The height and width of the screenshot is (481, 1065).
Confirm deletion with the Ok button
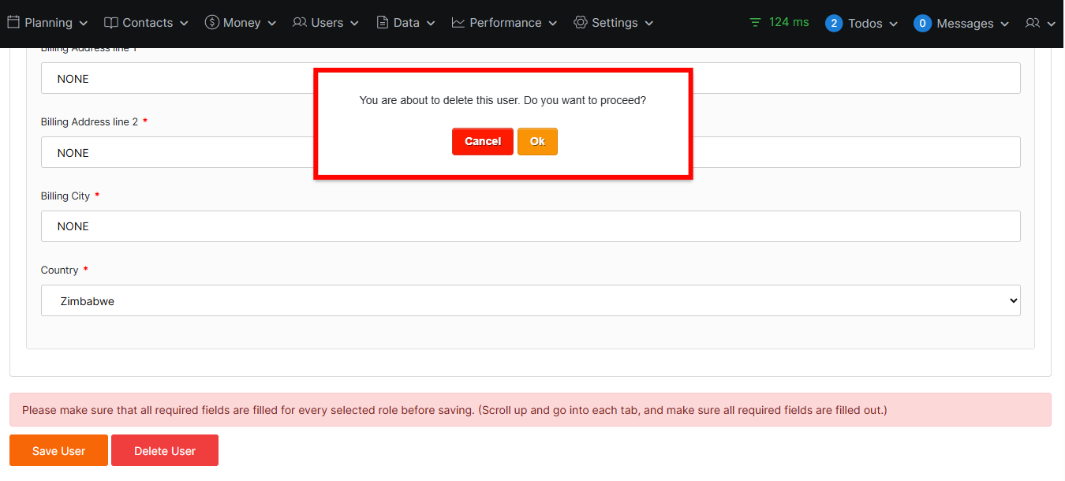click(x=537, y=142)
